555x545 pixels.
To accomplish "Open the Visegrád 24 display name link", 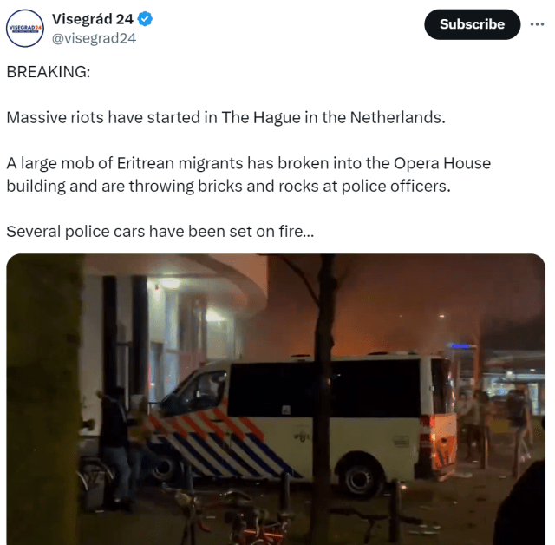I will (x=93, y=19).
